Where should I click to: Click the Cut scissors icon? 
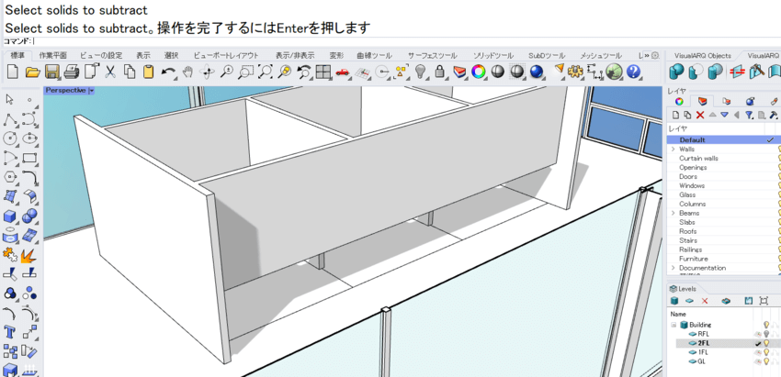tap(110, 72)
